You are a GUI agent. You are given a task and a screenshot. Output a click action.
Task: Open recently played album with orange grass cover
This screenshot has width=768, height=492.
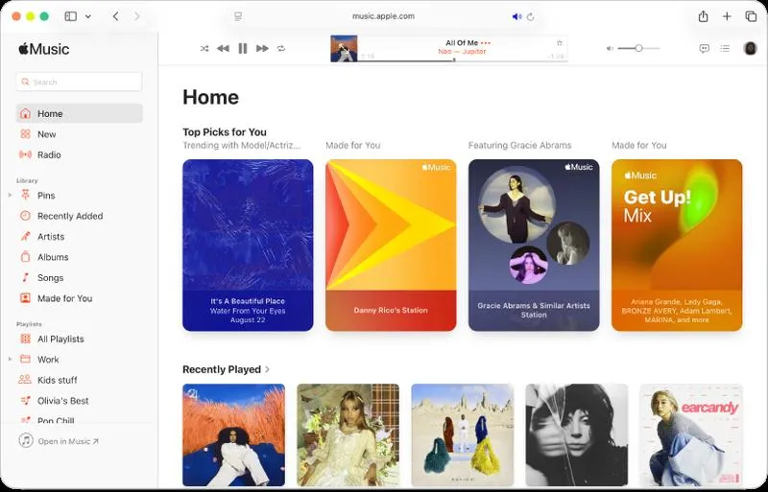coord(233,434)
